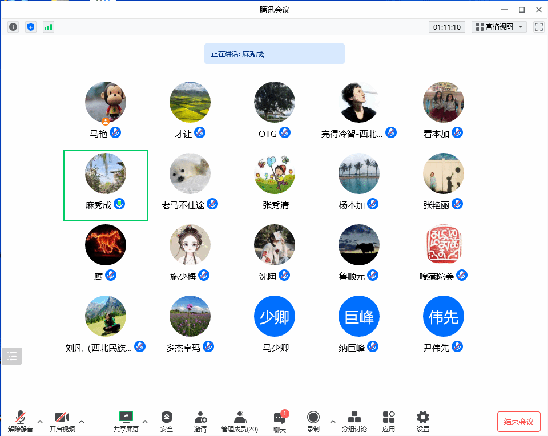Start recording (录制) the meeting
Viewport: 548px width, 436px height.
(313, 421)
